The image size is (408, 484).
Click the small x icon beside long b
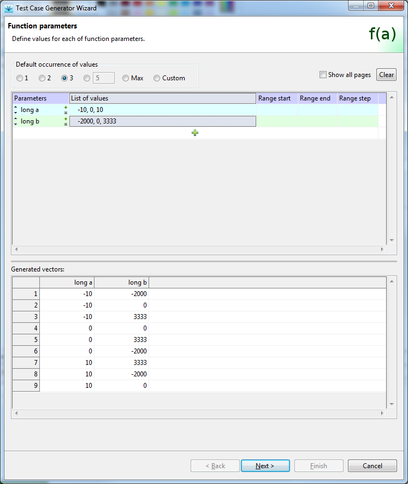click(x=66, y=124)
